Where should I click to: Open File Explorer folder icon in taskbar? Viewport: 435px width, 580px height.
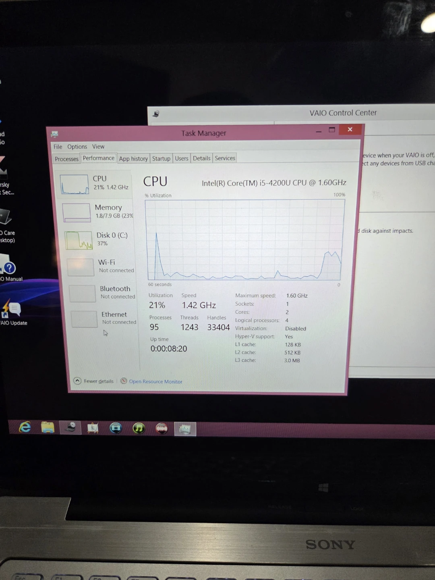[48, 427]
